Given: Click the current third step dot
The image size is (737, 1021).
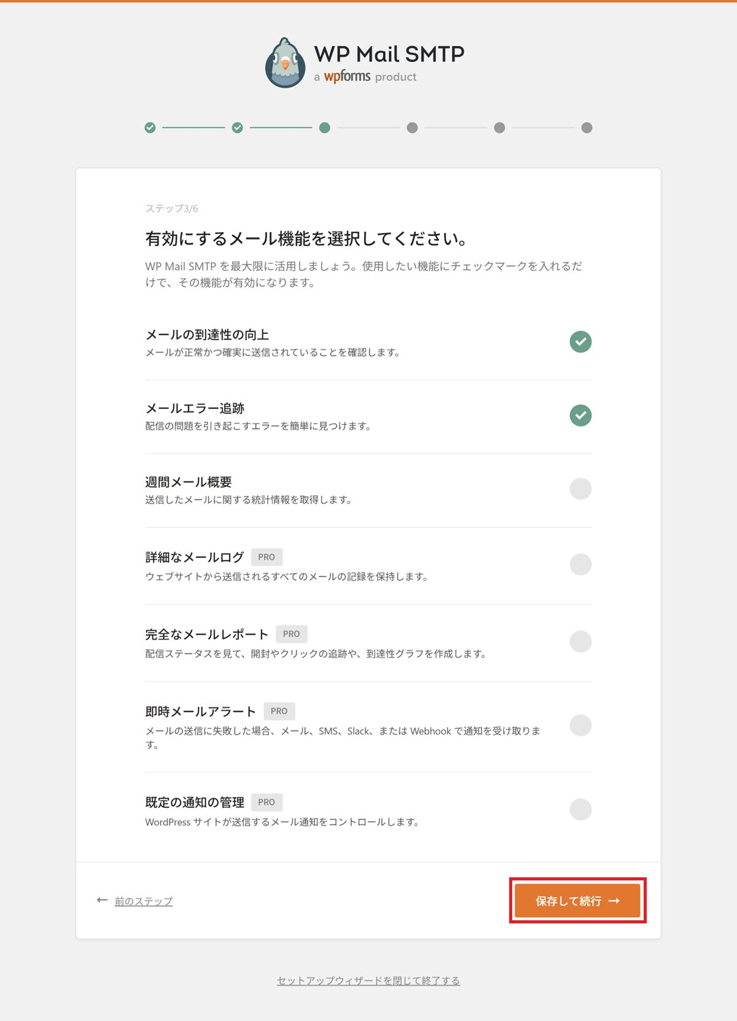Looking at the screenshot, I should [x=325, y=128].
